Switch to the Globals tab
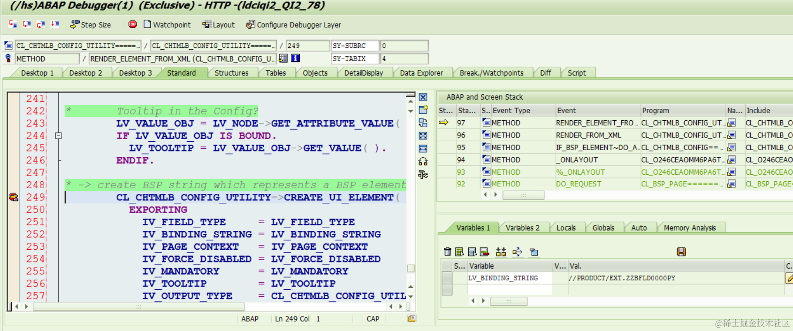 (x=603, y=228)
